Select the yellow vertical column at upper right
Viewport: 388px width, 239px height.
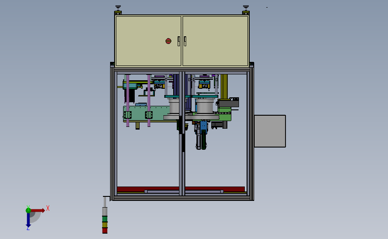click(224, 87)
